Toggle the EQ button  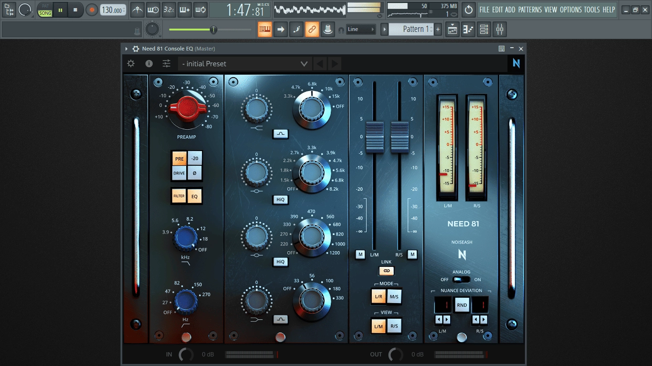[195, 196]
